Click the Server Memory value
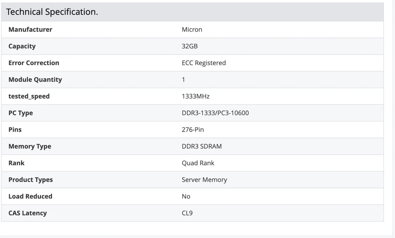Viewport: 395px width, 238px height. pos(204,180)
